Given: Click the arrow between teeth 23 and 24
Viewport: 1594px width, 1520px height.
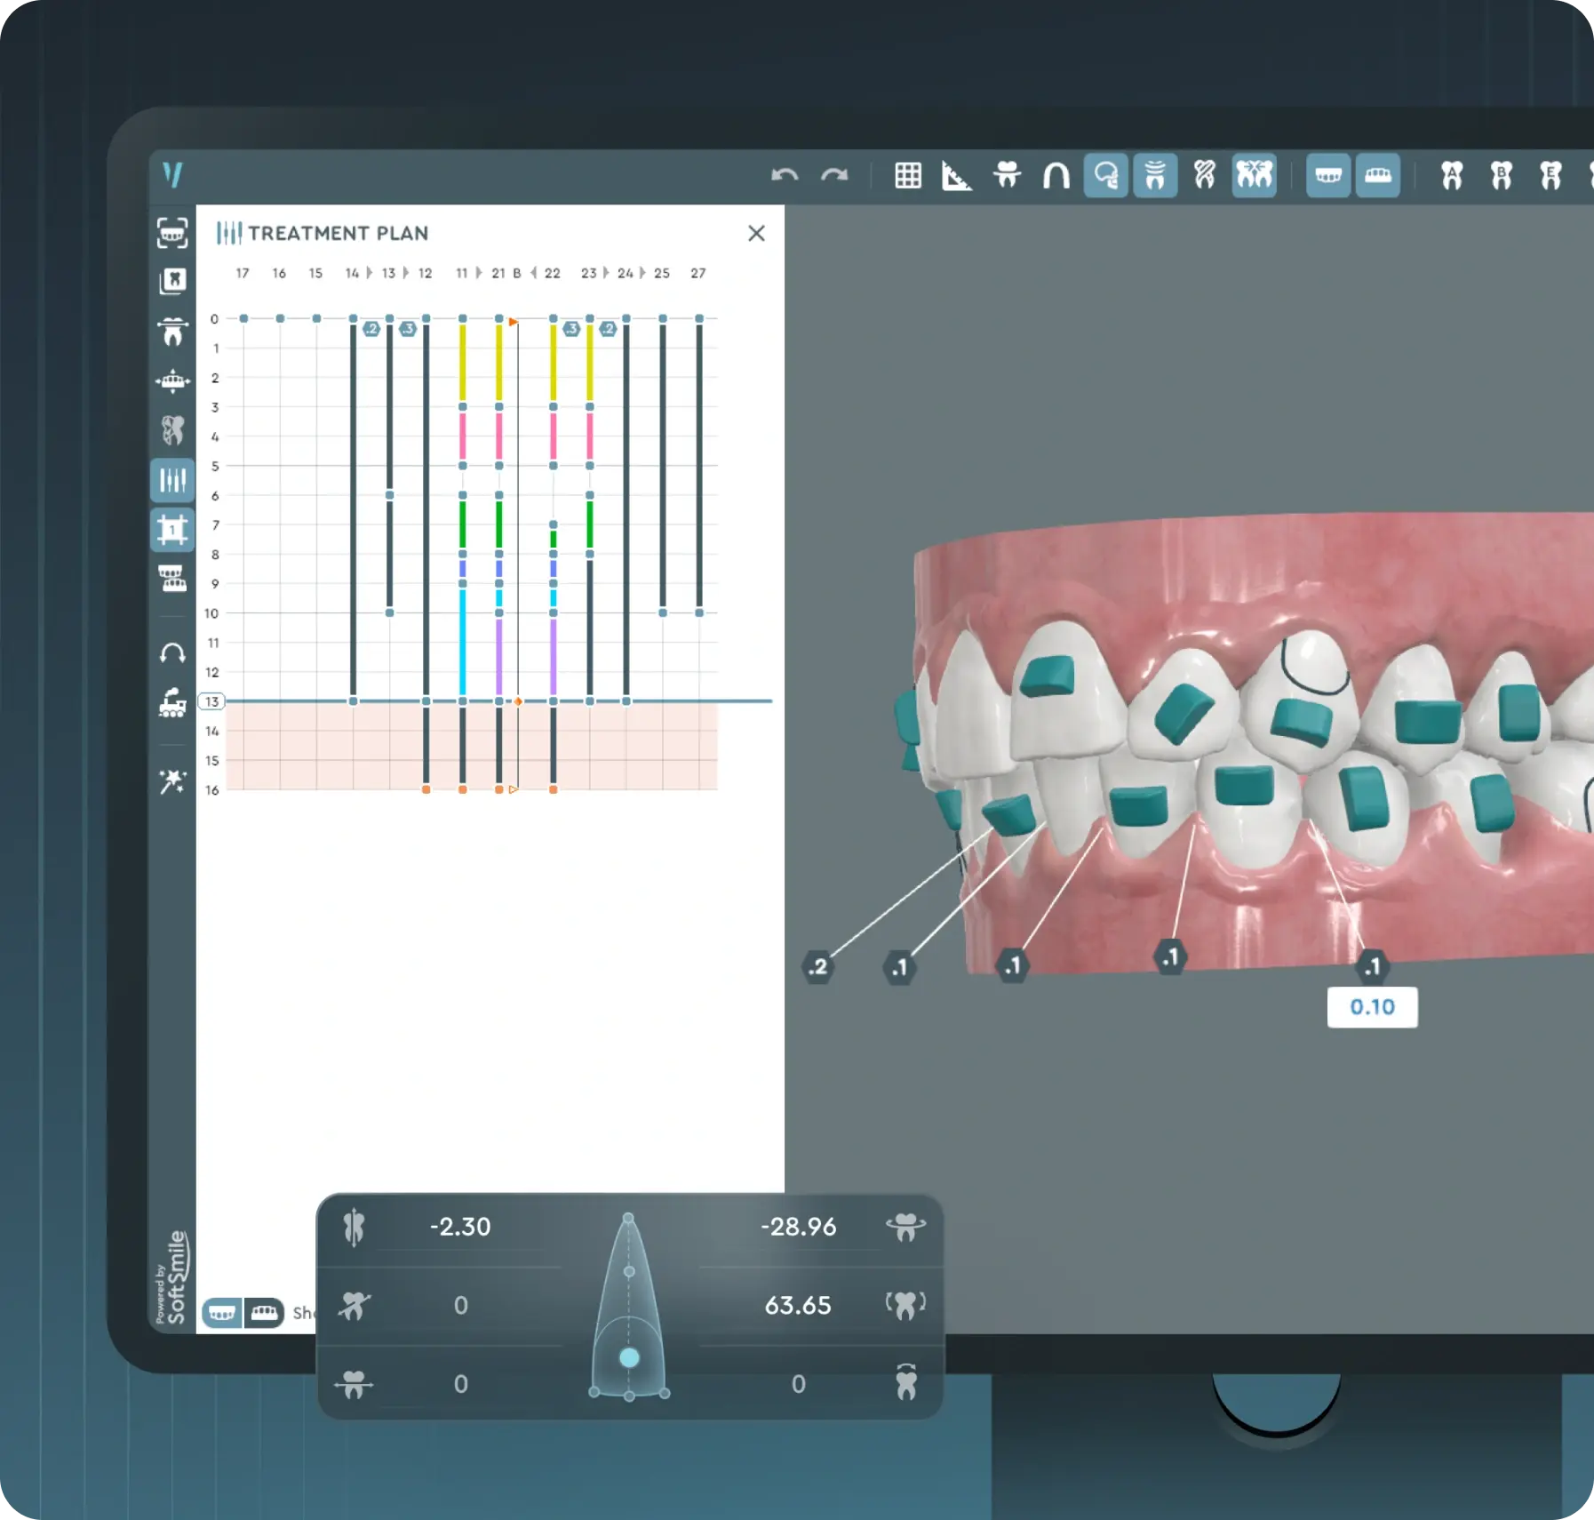Looking at the screenshot, I should [606, 273].
